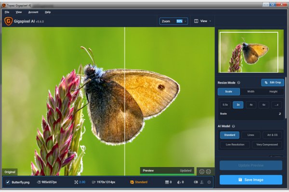Screen dimensions: 289x192
Task: Click the blur removal icon in file row
Action: (179, 182)
